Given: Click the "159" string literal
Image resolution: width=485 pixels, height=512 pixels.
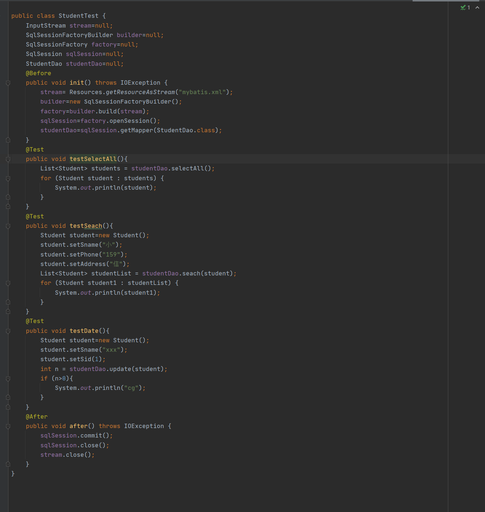Looking at the screenshot, I should click(111, 255).
